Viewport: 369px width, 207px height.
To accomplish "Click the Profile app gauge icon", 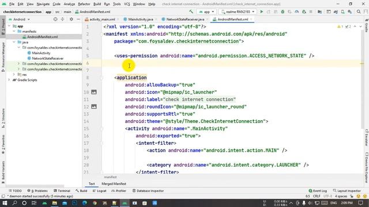I will click(x=297, y=11).
